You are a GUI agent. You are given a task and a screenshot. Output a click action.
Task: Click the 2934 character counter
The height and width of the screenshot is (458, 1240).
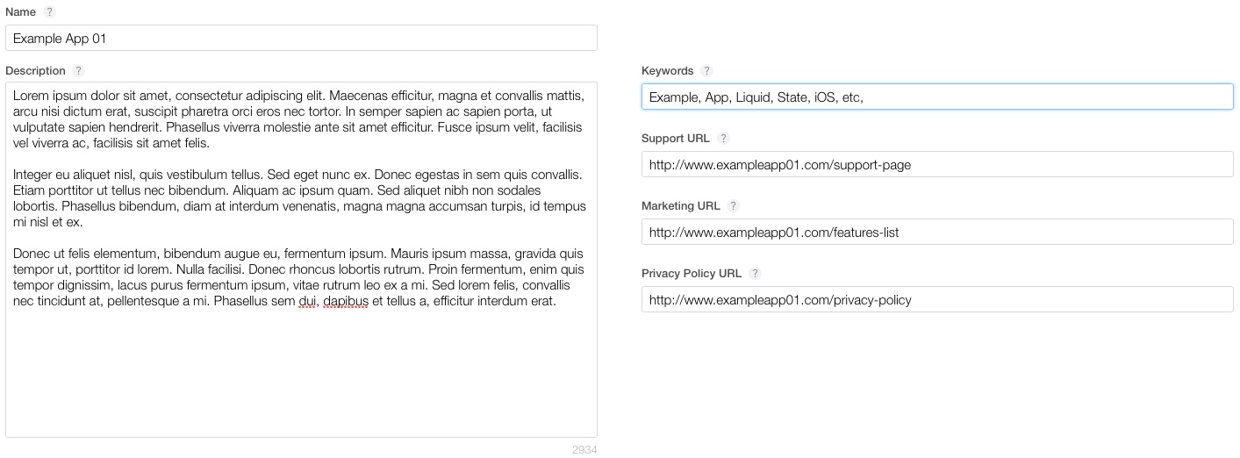click(x=584, y=450)
